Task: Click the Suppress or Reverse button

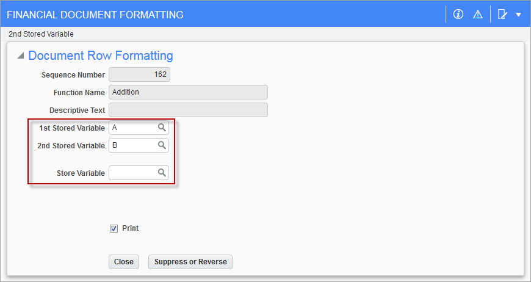Action: (190, 262)
